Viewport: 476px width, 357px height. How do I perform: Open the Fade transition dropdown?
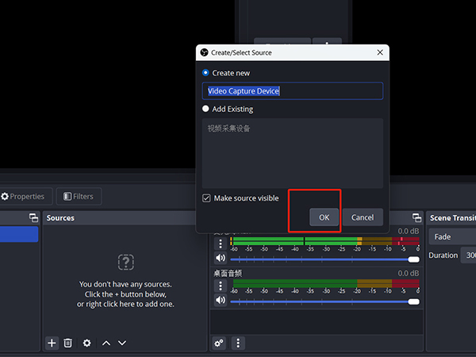pos(452,236)
